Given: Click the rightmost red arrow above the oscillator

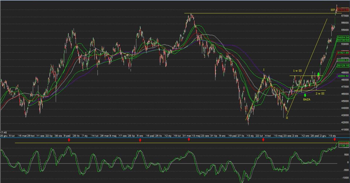Looking at the screenshot, I should (x=335, y=140).
